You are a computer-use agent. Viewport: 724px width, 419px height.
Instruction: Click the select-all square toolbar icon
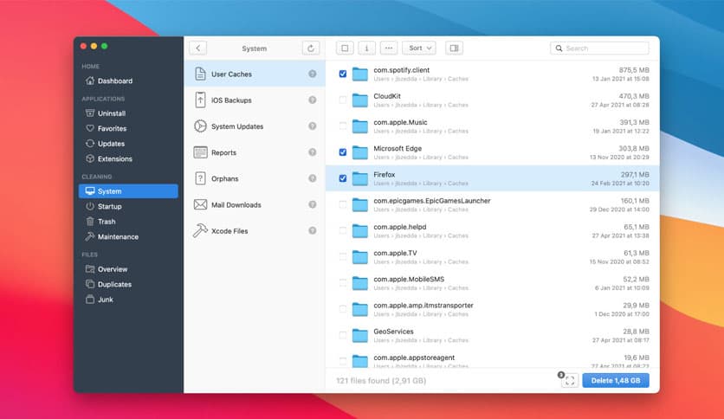pyautogui.click(x=345, y=48)
